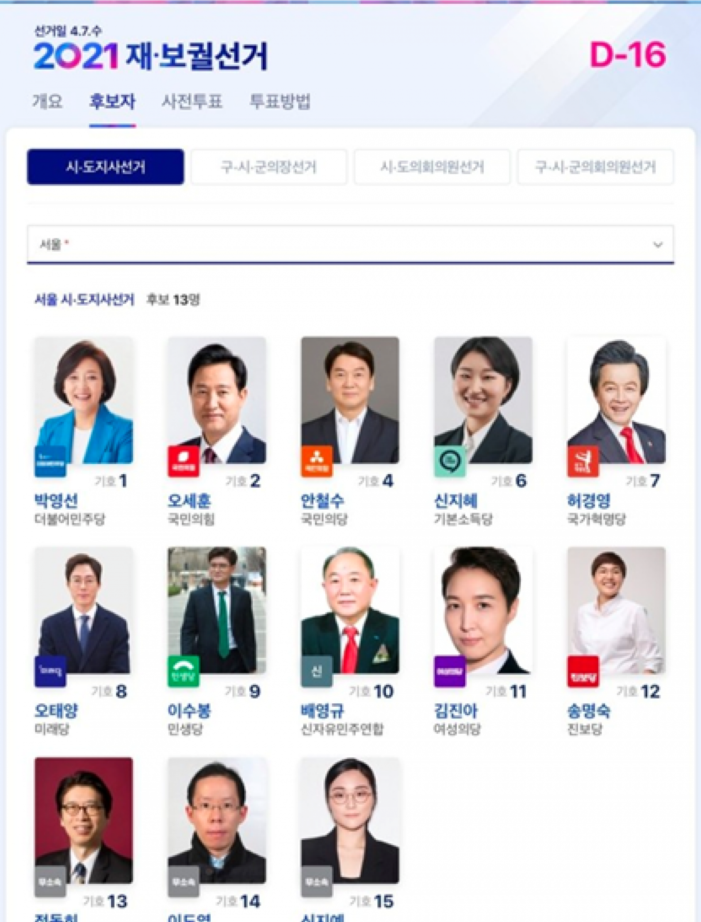
Task: Select the 시·도의회의원선거 button
Action: [432, 167]
